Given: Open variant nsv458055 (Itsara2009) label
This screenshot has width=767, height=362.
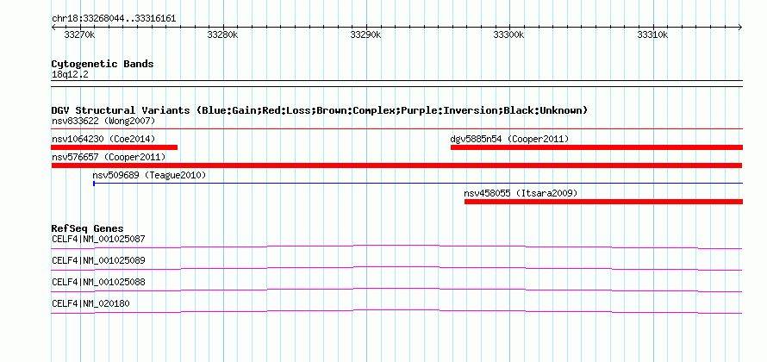Looking at the screenshot, I should click(x=521, y=193).
